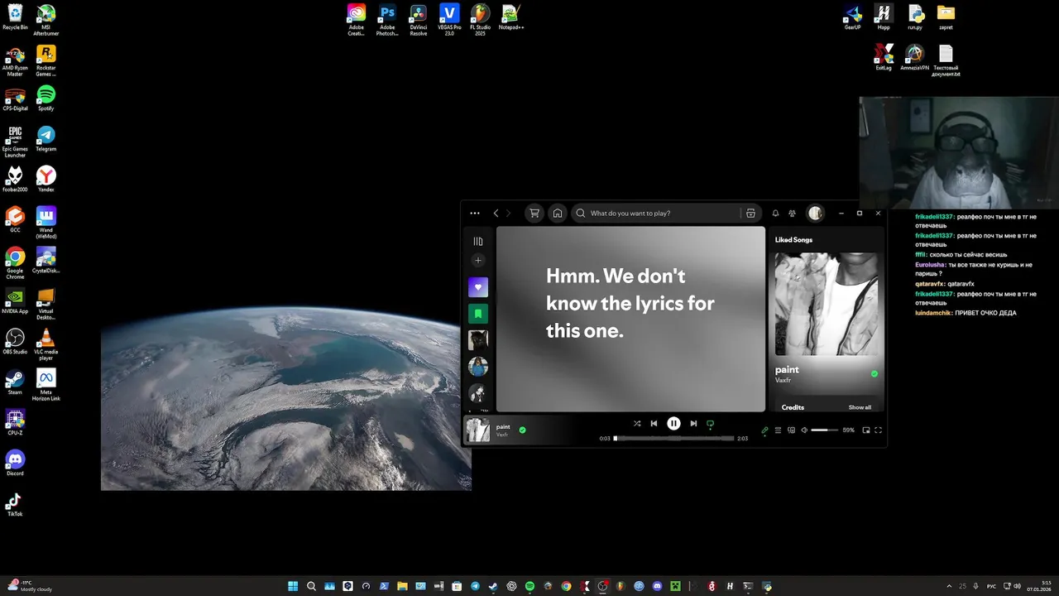
Task: Click the song title paint in player bar
Action: pos(503,426)
